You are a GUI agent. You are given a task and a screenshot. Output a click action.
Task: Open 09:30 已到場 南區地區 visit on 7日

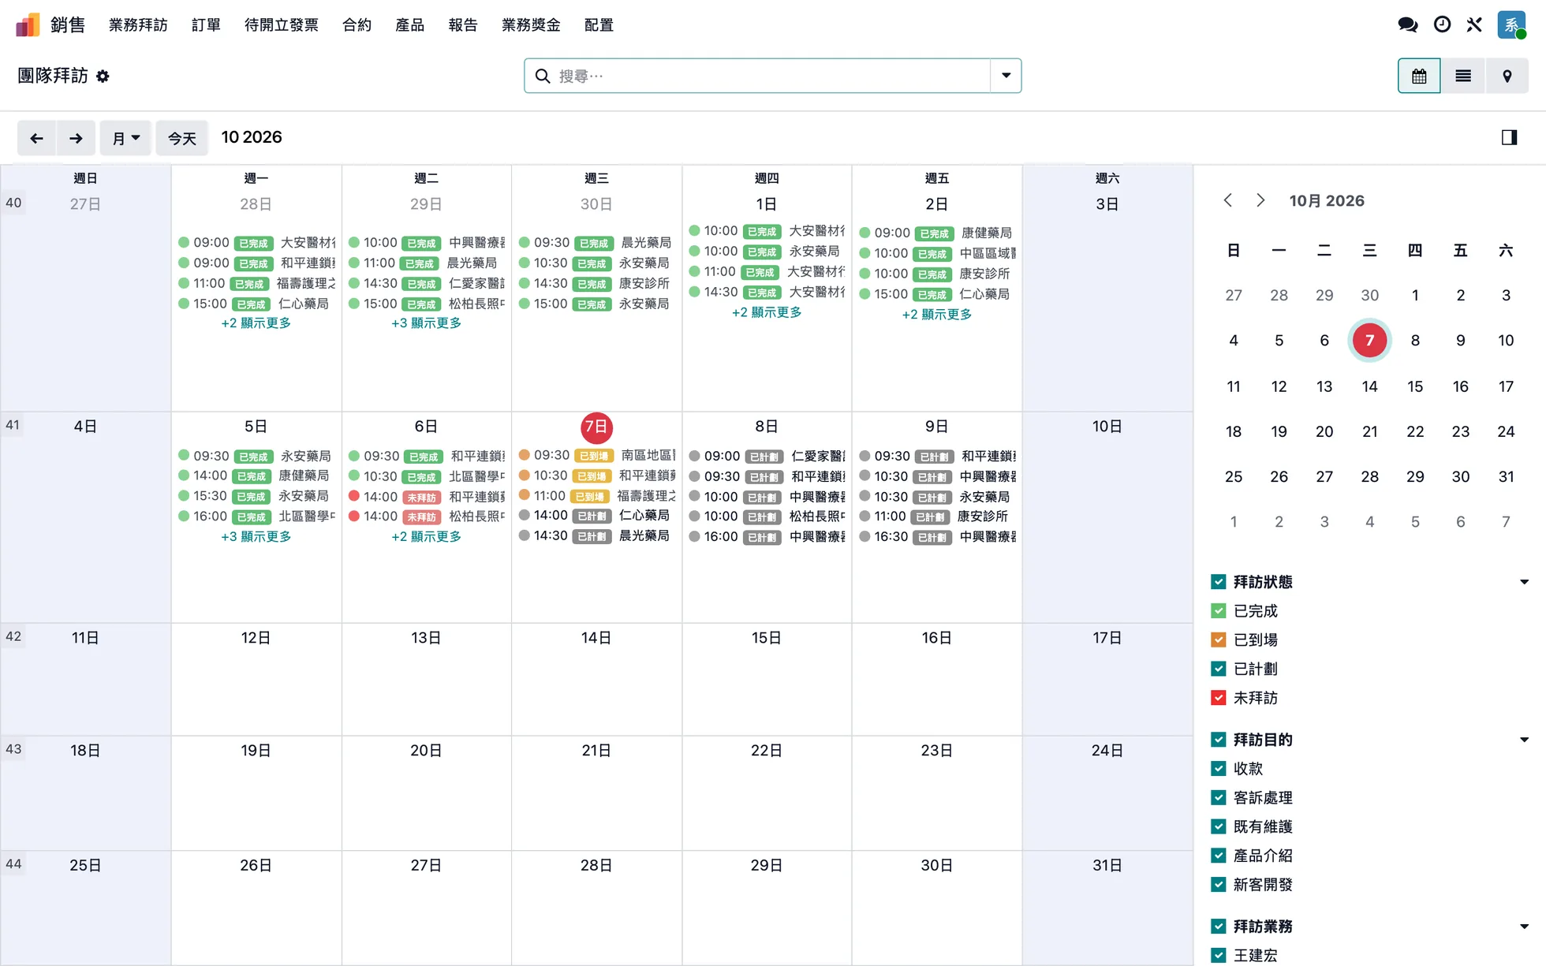click(597, 456)
